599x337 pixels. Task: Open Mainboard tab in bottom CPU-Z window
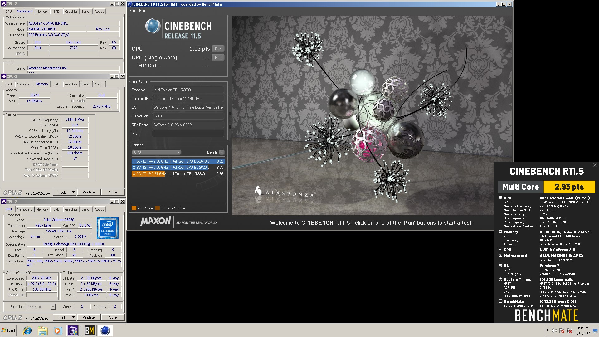point(25,209)
